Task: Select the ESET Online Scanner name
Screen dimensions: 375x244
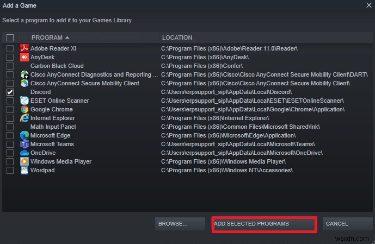Action: pos(60,101)
